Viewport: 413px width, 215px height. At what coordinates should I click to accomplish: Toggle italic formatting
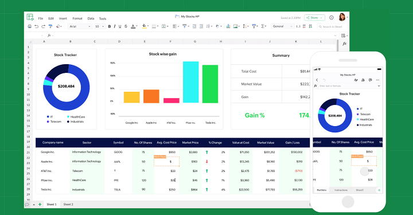coord(115,26)
